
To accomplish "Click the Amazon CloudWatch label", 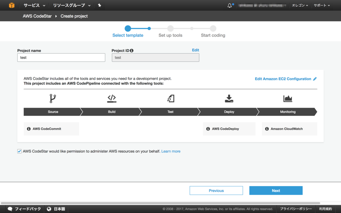I will tap(287, 129).
